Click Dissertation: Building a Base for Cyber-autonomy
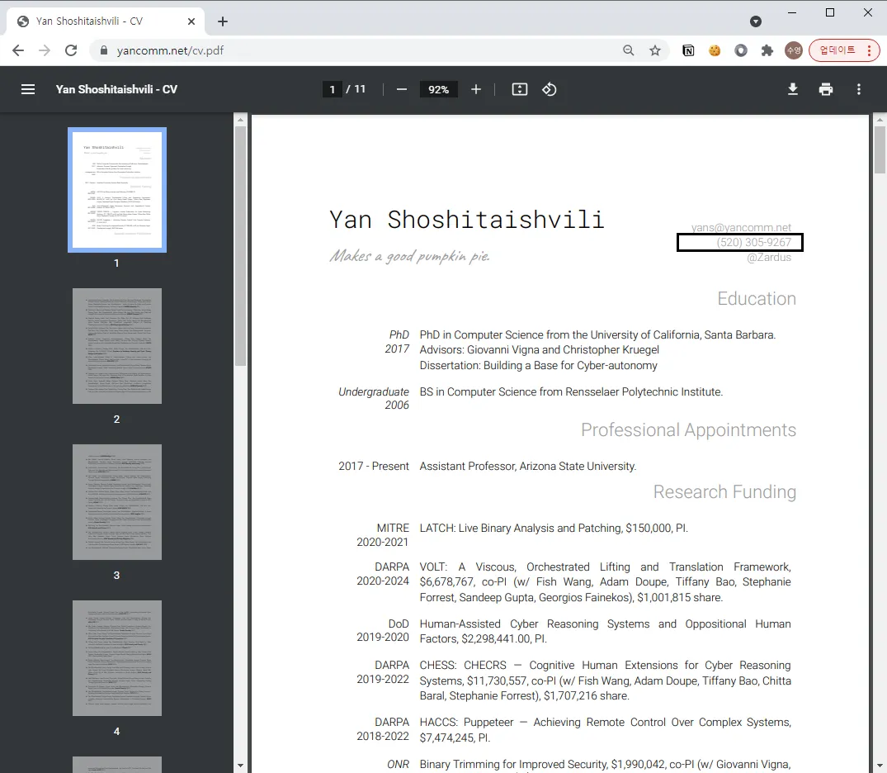The image size is (887, 773). pos(539,365)
